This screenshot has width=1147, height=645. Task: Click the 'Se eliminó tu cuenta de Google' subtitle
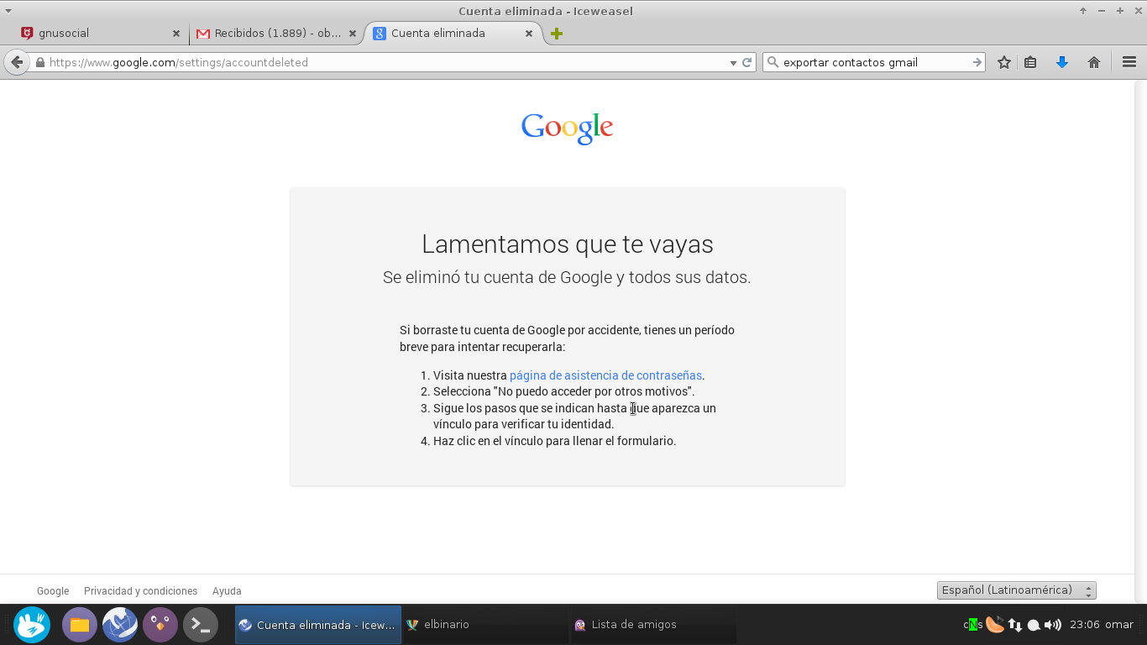tap(567, 277)
